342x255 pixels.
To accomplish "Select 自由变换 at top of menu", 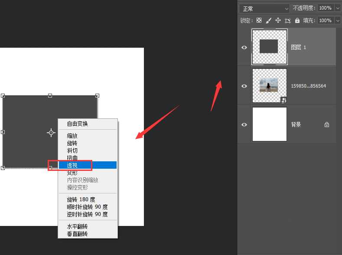I will point(77,124).
